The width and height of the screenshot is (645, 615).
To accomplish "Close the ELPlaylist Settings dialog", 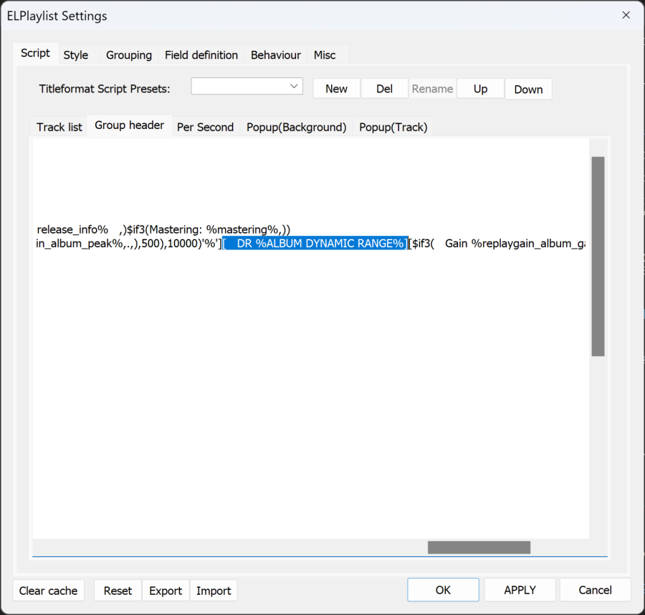I will click(626, 15).
